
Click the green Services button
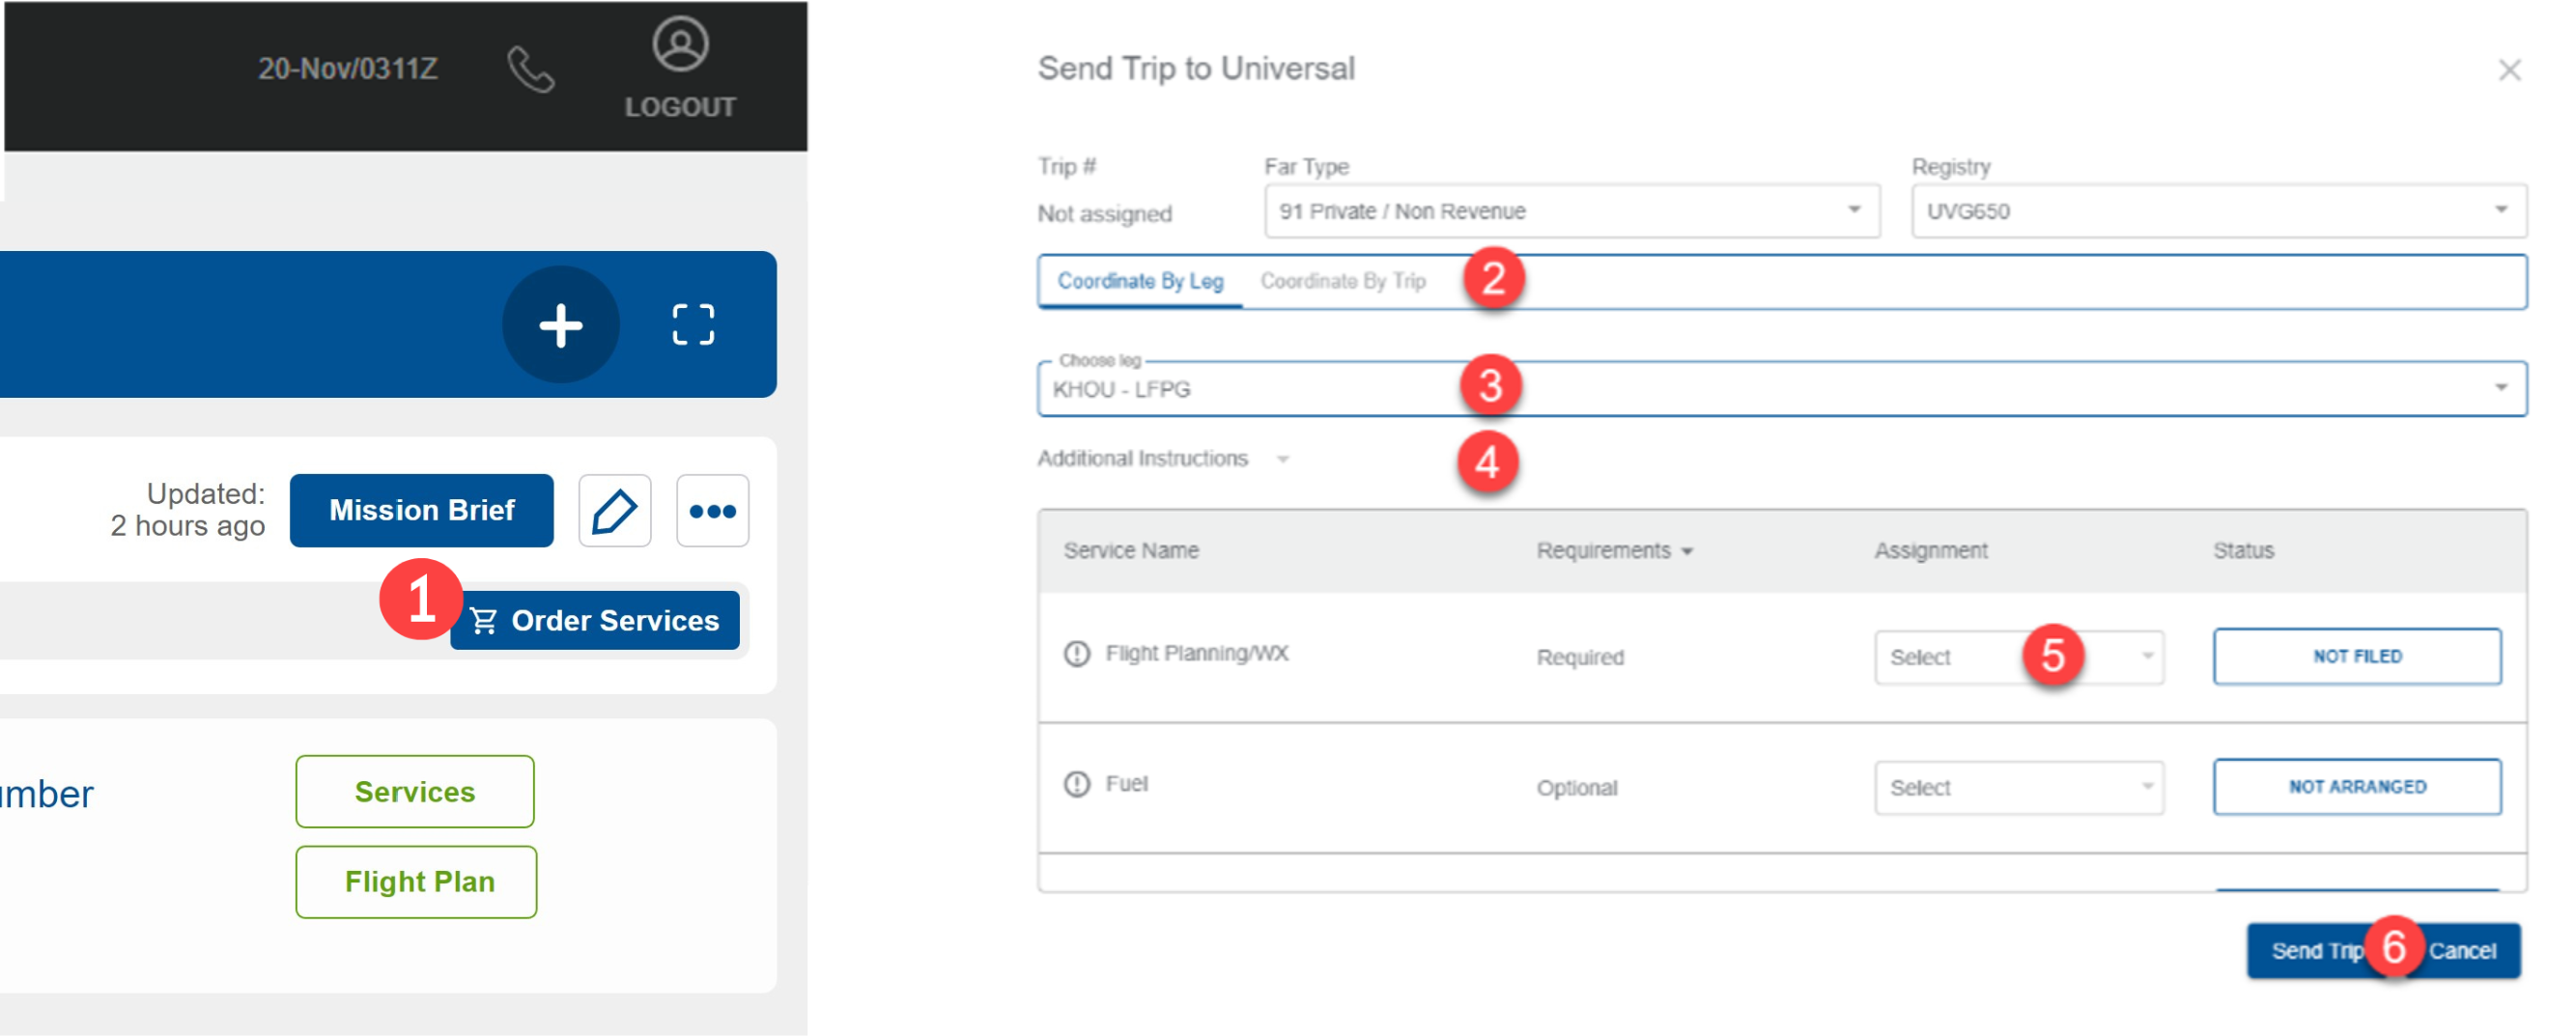pos(415,792)
